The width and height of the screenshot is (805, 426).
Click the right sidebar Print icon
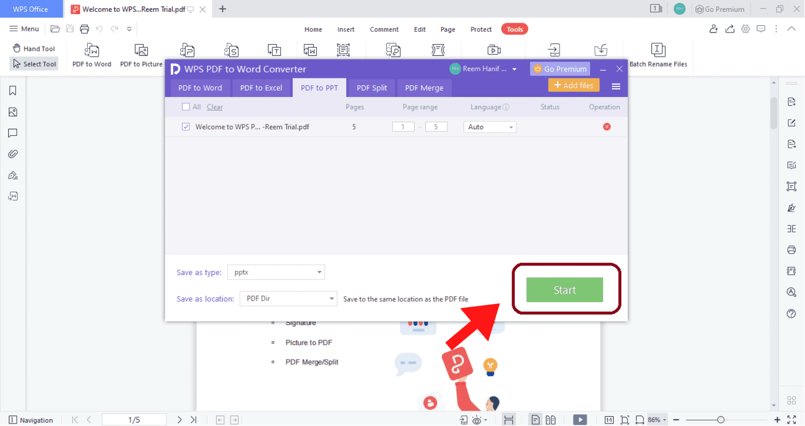791,250
